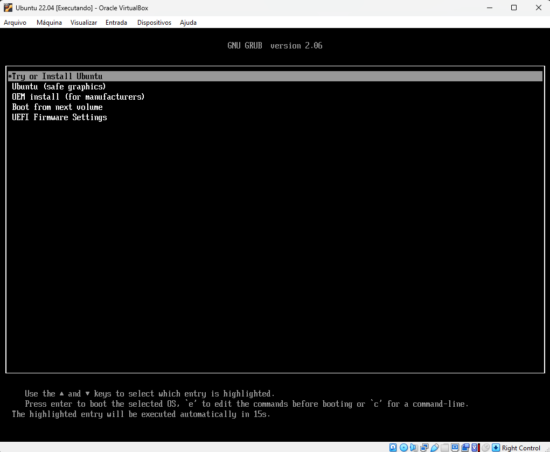Click the mouse integration status icon
The width and height of the screenshot is (550, 452).
coord(486,448)
